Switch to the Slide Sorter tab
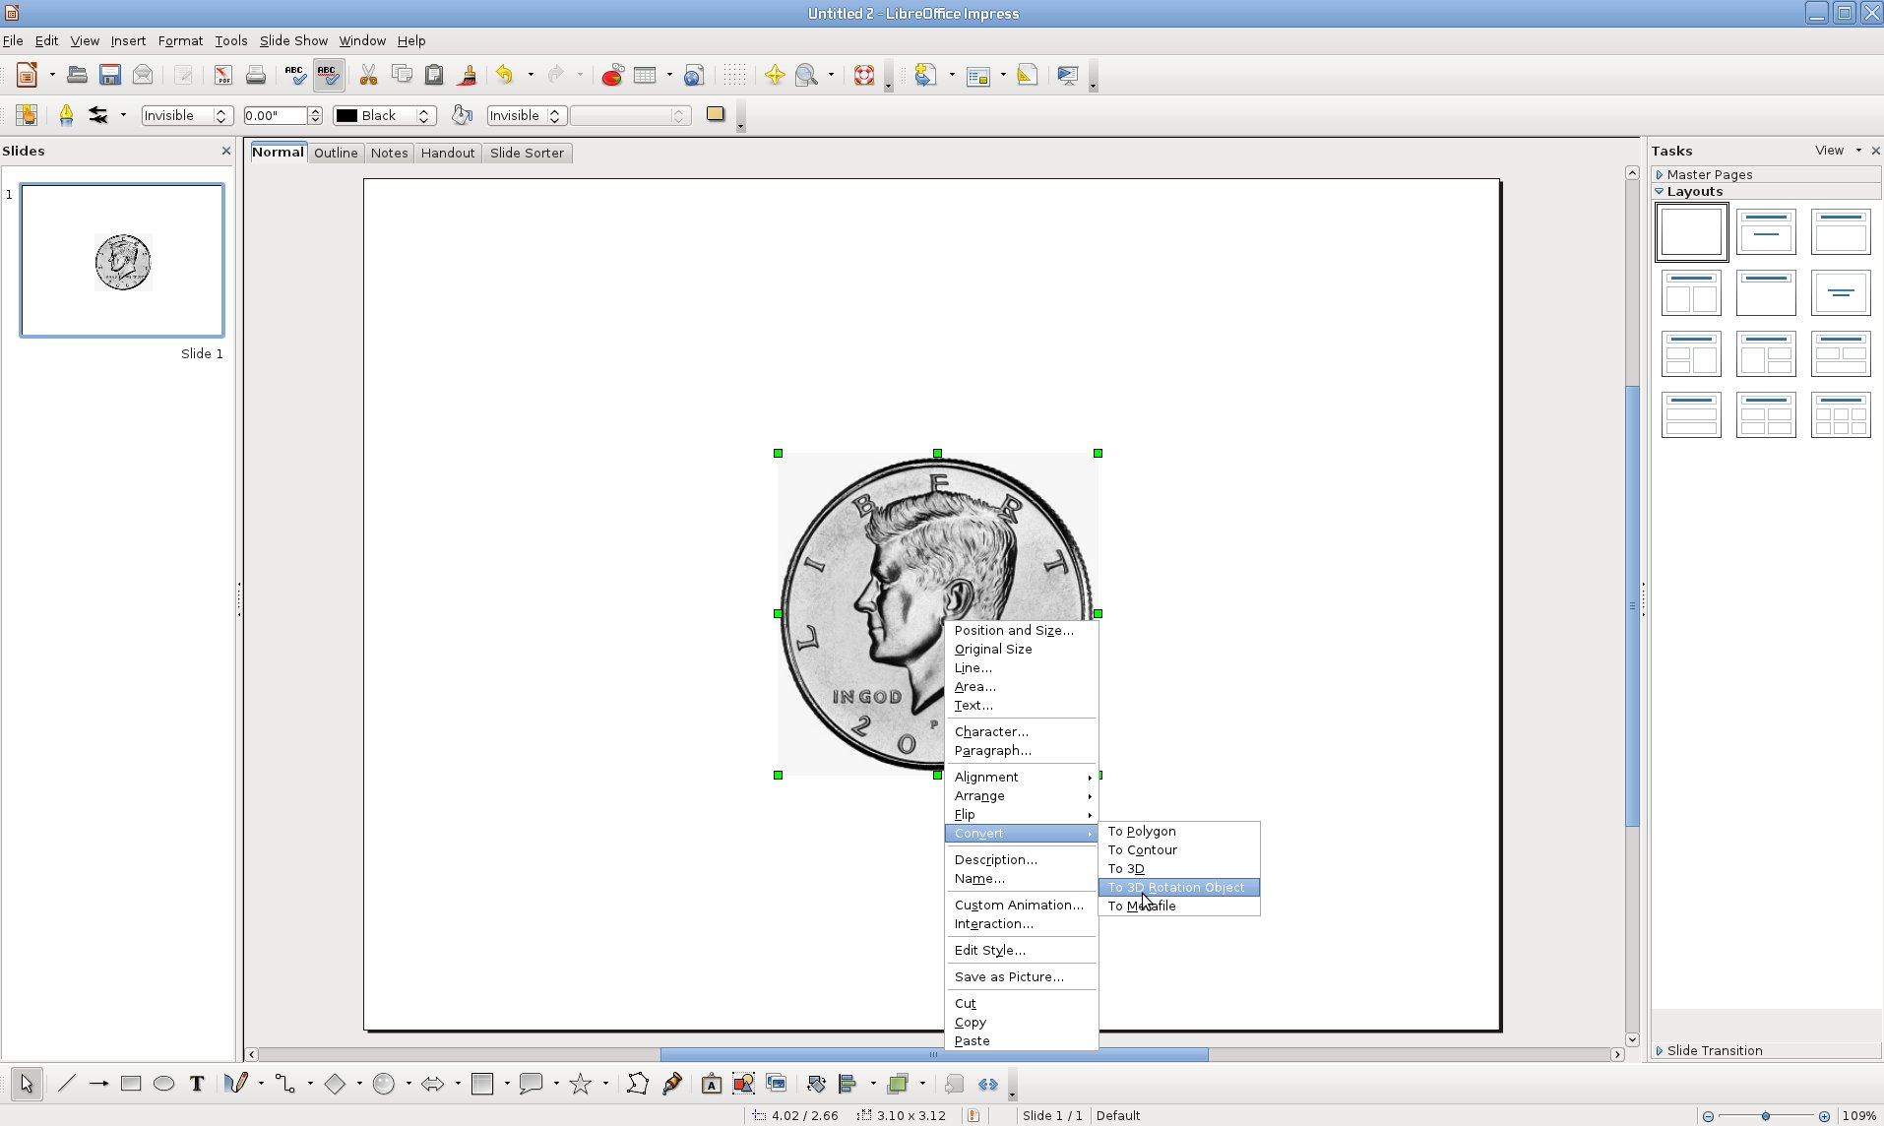 (527, 153)
